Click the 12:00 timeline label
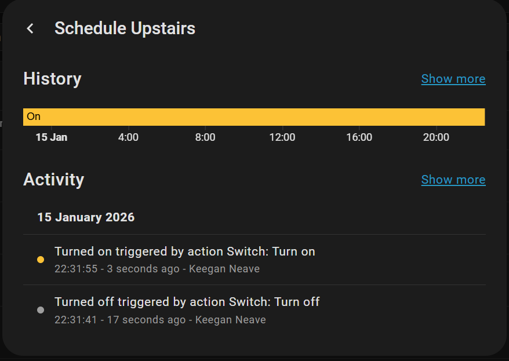509x361 pixels. [x=282, y=137]
